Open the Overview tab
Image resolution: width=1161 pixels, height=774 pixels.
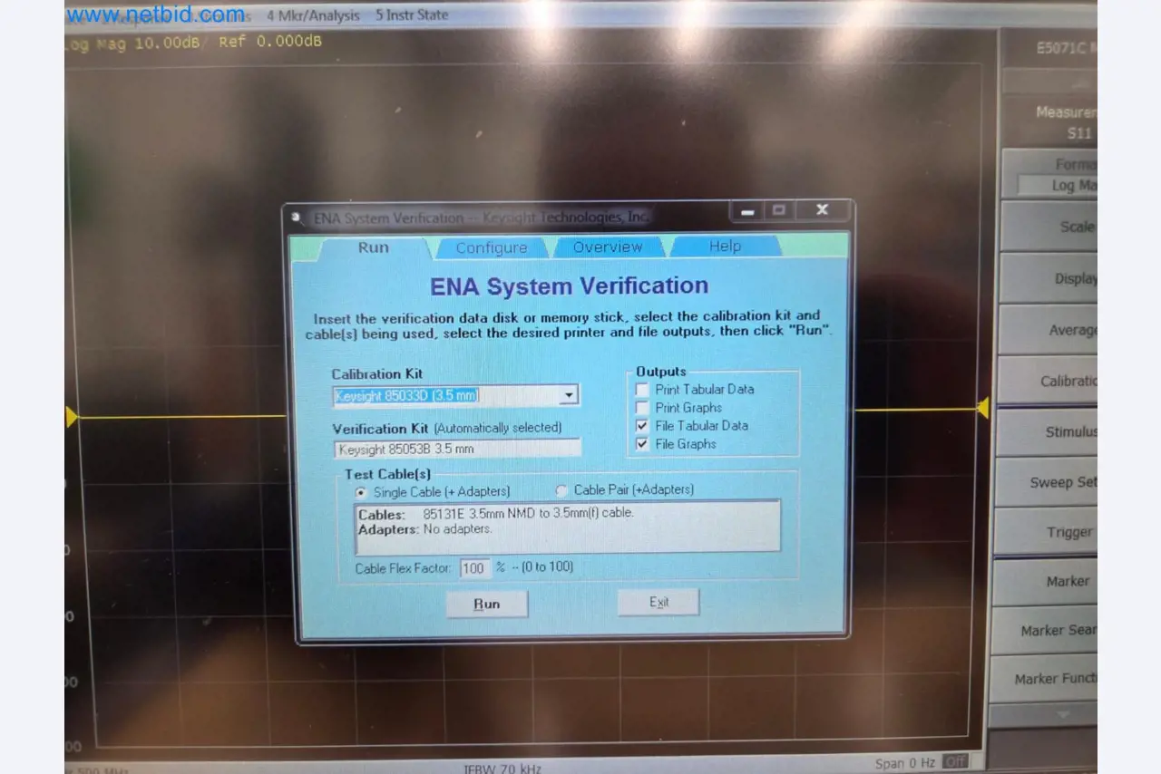point(607,247)
